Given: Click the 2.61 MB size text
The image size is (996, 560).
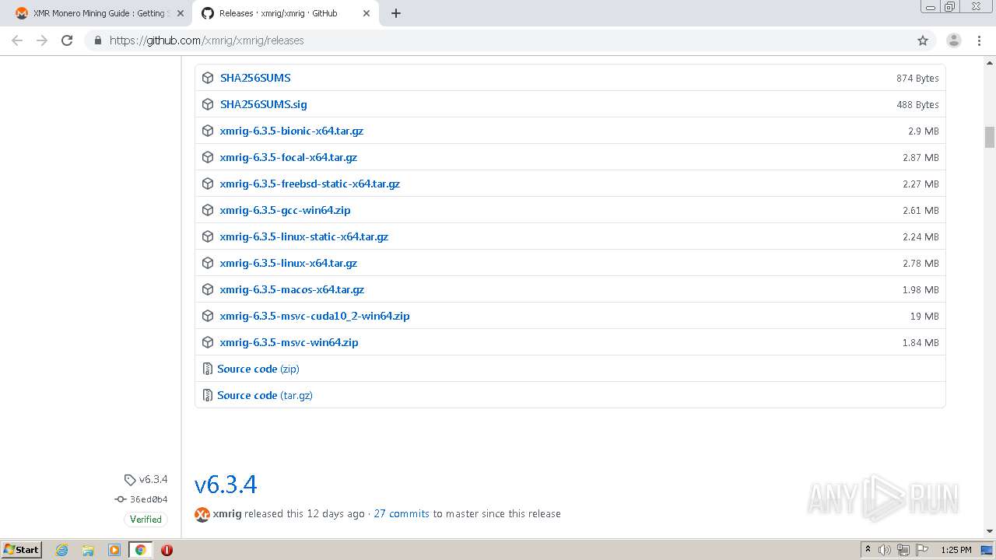Looking at the screenshot, I should (921, 210).
